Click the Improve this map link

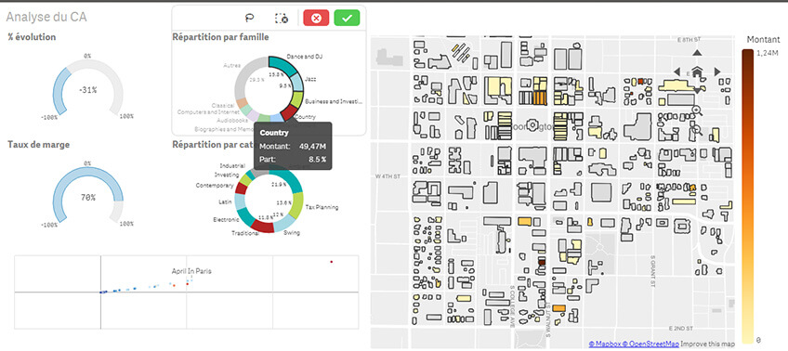coord(707,344)
